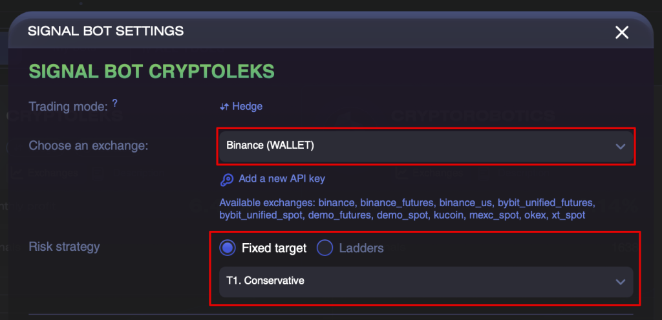
Task: Click the Trading mode label
Action: (x=68, y=107)
